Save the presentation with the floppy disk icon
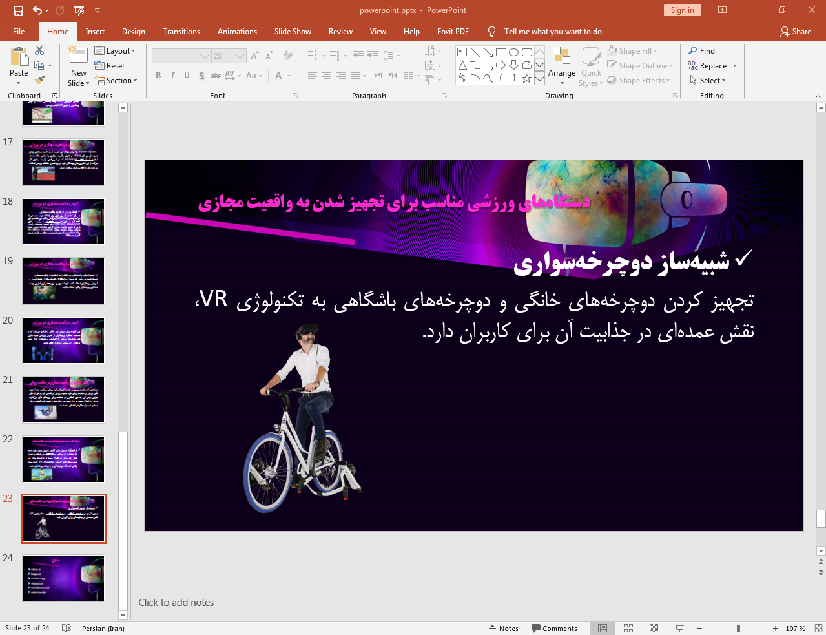The width and height of the screenshot is (826, 635). click(x=19, y=10)
